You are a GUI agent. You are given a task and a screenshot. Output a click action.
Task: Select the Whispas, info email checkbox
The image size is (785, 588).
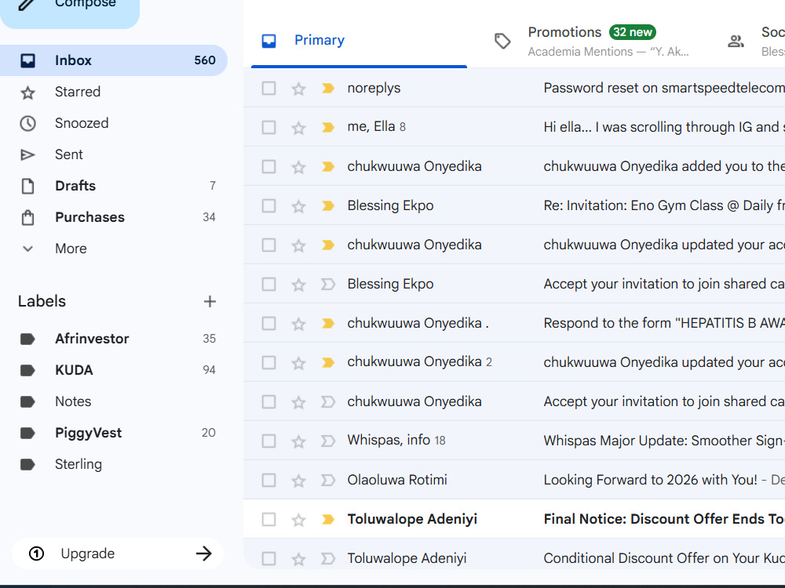pos(268,441)
